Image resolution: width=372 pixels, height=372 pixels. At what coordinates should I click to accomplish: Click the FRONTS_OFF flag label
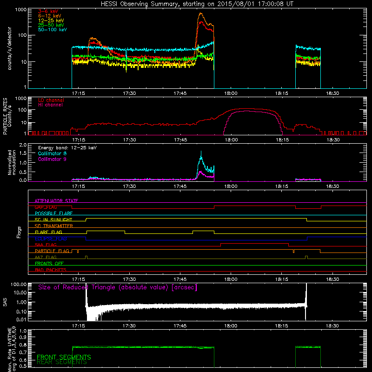point(49,264)
